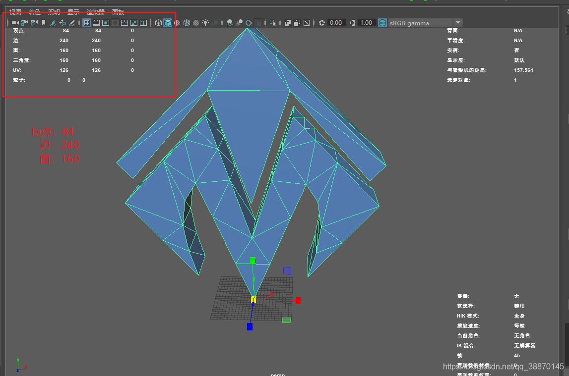The image size is (569, 376).
Task: Click the 显示层 display layer label
Action: click(x=456, y=60)
